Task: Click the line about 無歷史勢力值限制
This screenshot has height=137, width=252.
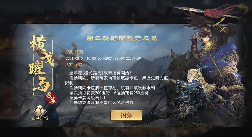Action: pyautogui.click(x=117, y=80)
